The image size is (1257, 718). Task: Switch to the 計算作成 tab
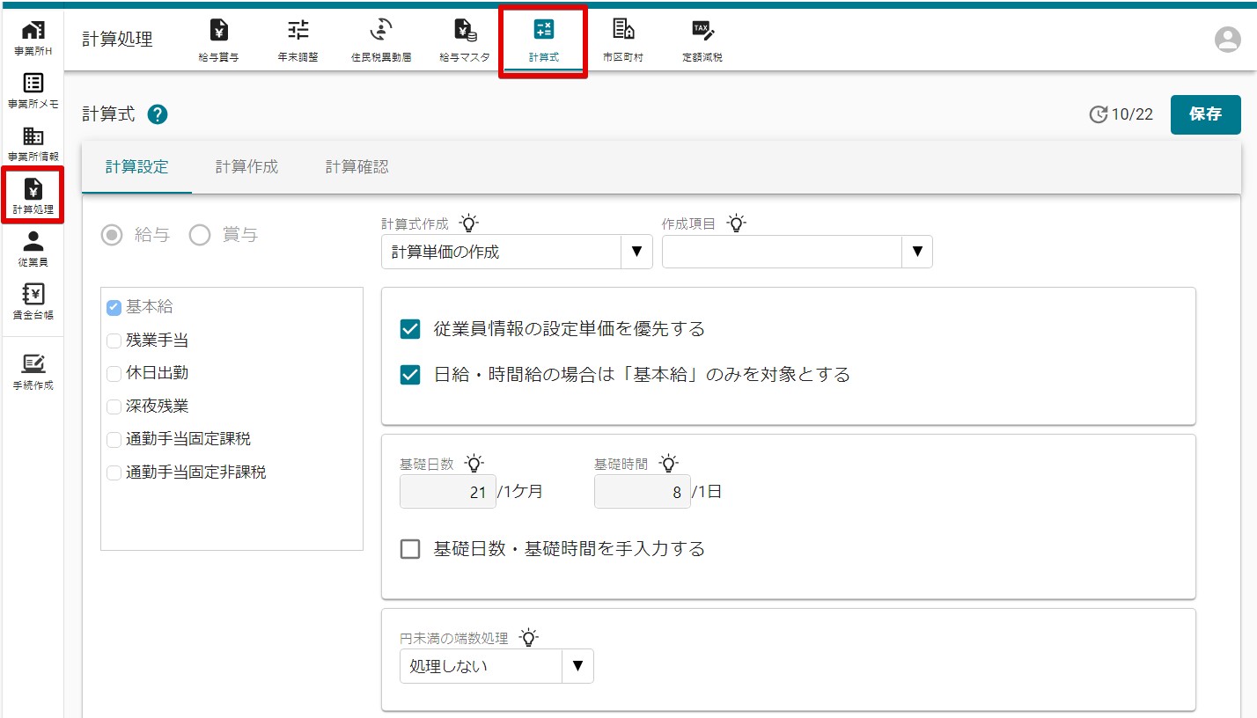click(246, 166)
